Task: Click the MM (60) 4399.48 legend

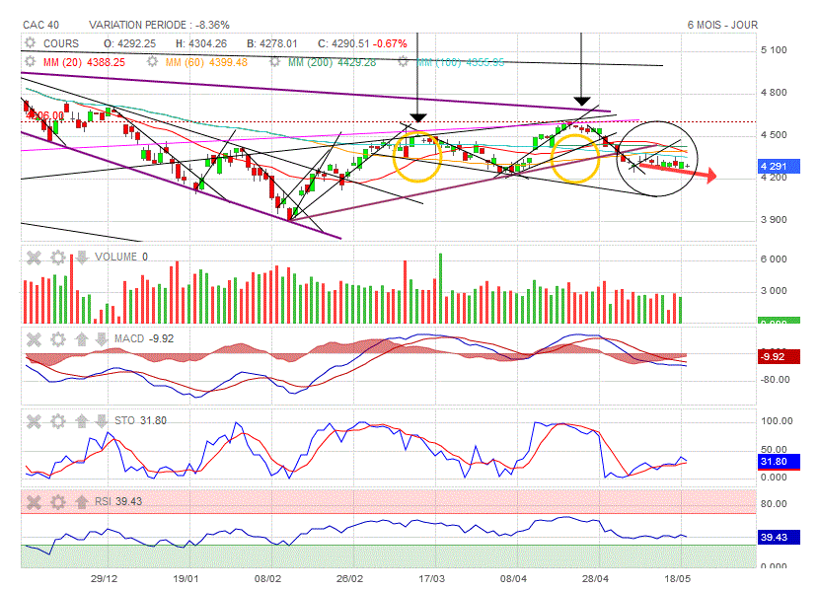Action: click(206, 62)
